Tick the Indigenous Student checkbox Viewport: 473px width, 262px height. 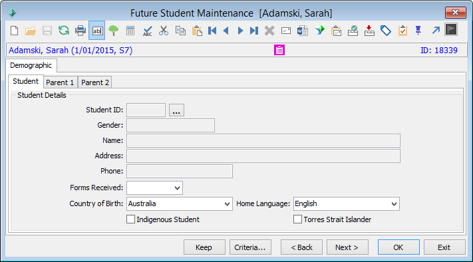[130, 219]
